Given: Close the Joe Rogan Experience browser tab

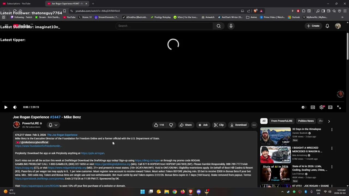Looking at the screenshot, I should [x=86, y=4].
